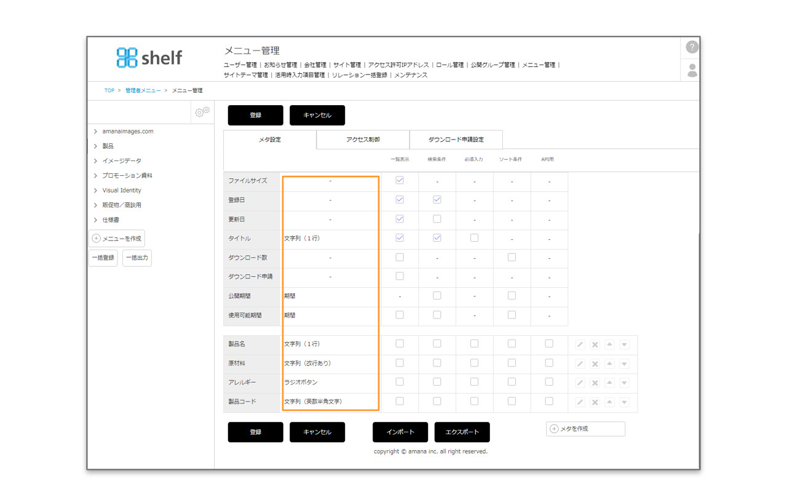The height and width of the screenshot is (492, 787).
Task: Open メンテナンス in the header menu
Action: [411, 75]
